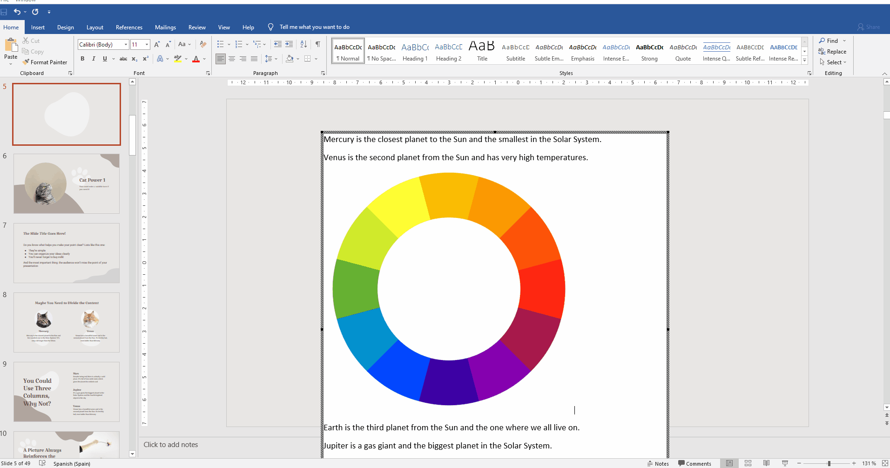Screen dimensions: 890x468
Task: Toggle italic text formatting
Action: [94, 59]
